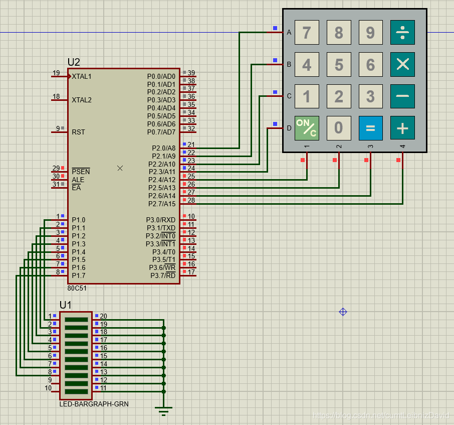Select the LED-BARGRAPH-GRN component U1
The height and width of the screenshot is (425, 454).
[76, 356]
